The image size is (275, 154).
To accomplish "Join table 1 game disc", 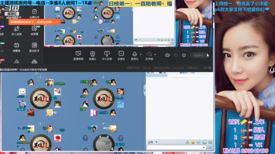I will (x=41, y=99).
